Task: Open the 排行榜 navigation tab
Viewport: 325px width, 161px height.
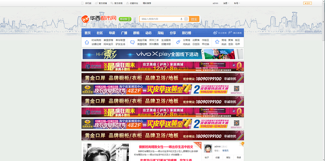Action: pyautogui.click(x=186, y=33)
